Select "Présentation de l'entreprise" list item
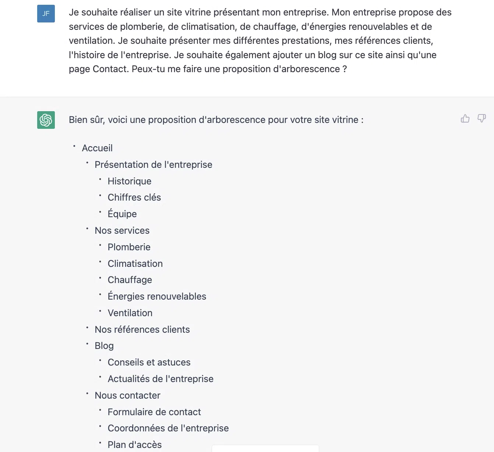This screenshot has width=494, height=452. click(153, 165)
